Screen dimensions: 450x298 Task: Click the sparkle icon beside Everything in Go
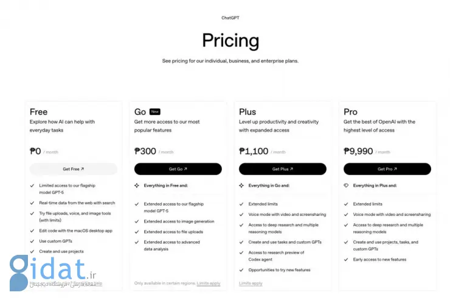(241, 185)
